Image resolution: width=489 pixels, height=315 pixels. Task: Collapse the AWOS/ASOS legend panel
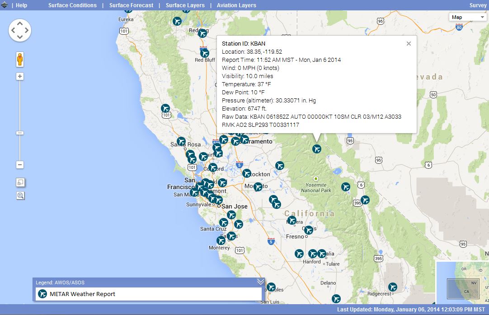[260, 282]
